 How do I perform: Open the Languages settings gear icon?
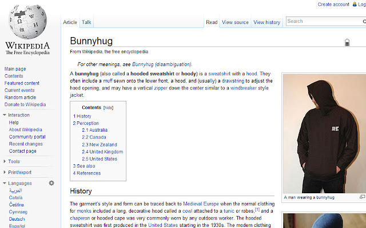click(51, 183)
